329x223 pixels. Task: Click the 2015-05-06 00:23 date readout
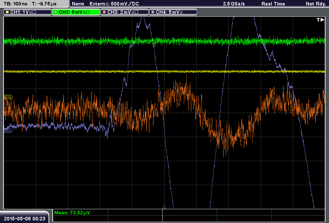point(24,219)
